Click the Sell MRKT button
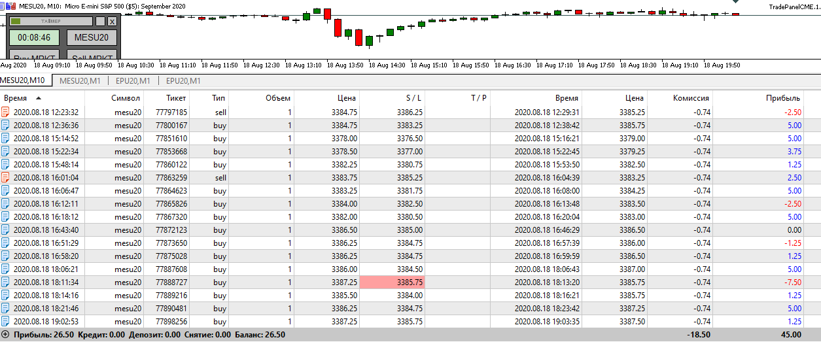 [92, 55]
